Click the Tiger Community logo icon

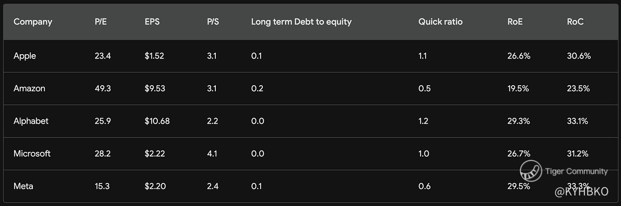pyautogui.click(x=531, y=171)
